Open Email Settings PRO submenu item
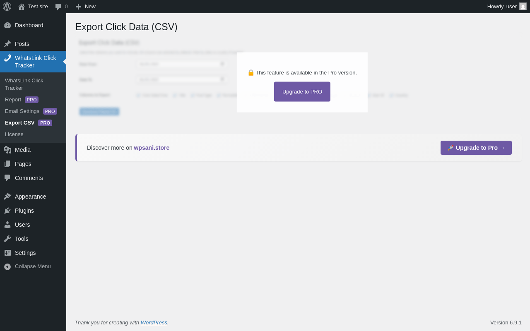 pos(33,111)
